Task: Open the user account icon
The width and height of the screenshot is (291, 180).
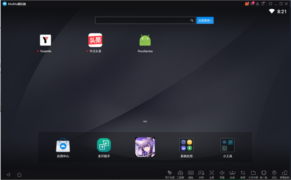Action: click(x=257, y=4)
